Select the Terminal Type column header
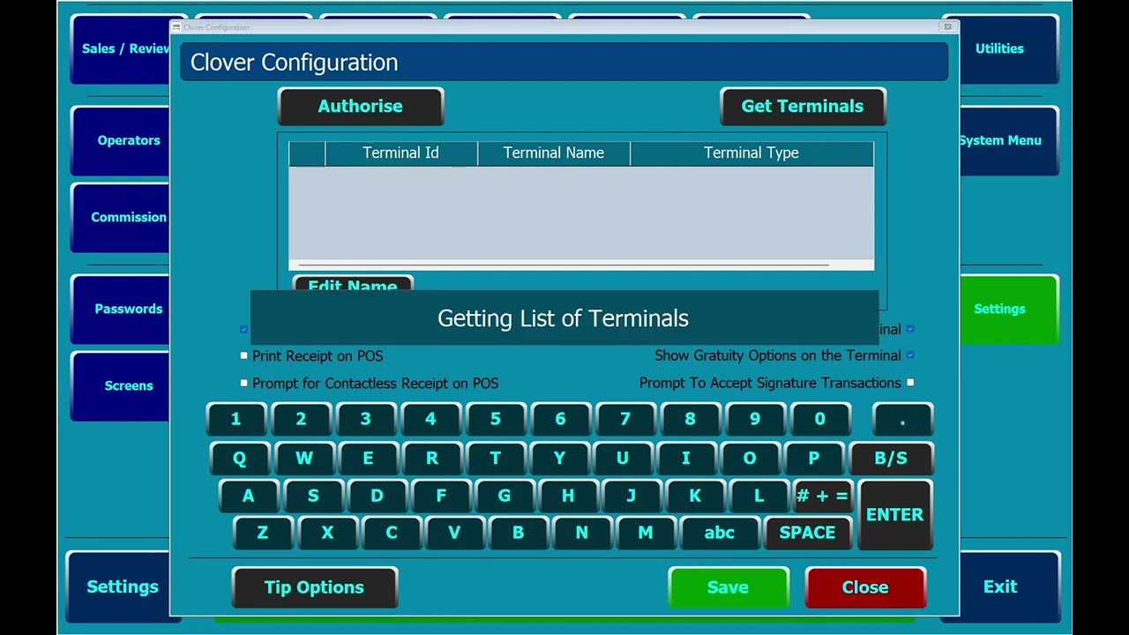 751,153
